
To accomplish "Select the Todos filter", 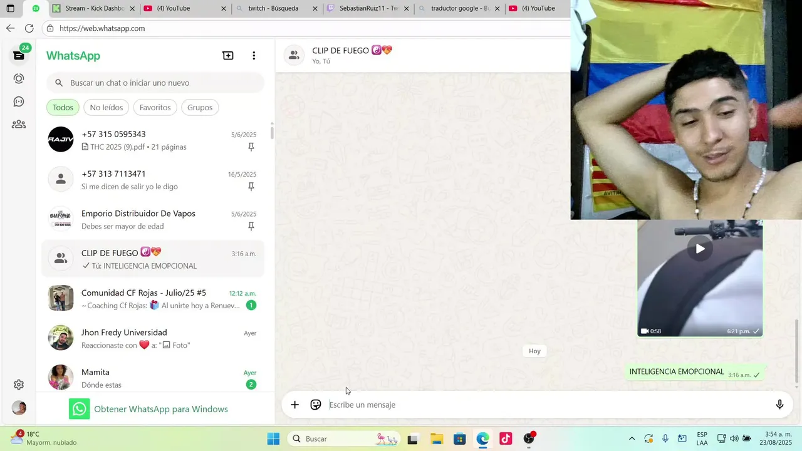I will coord(63,108).
